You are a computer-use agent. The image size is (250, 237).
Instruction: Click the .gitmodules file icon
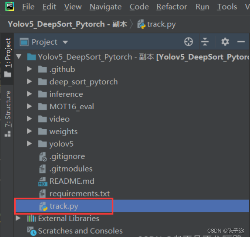43,169
